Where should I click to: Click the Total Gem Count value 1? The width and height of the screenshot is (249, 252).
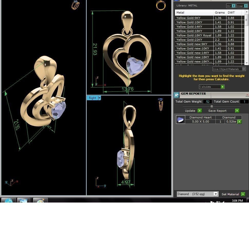click(244, 102)
